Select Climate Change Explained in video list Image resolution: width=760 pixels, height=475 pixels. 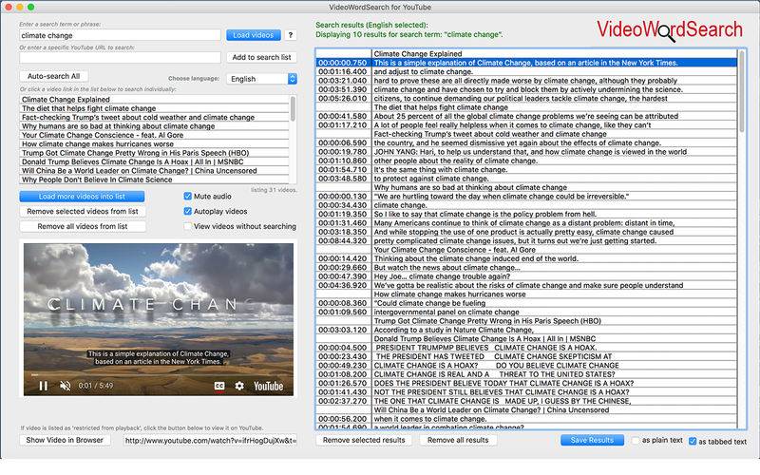[x=155, y=100]
